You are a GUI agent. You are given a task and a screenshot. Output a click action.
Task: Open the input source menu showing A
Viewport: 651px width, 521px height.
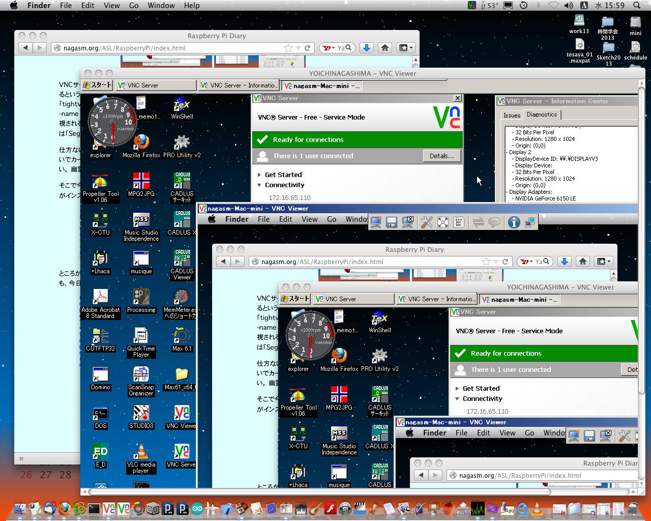(x=584, y=6)
